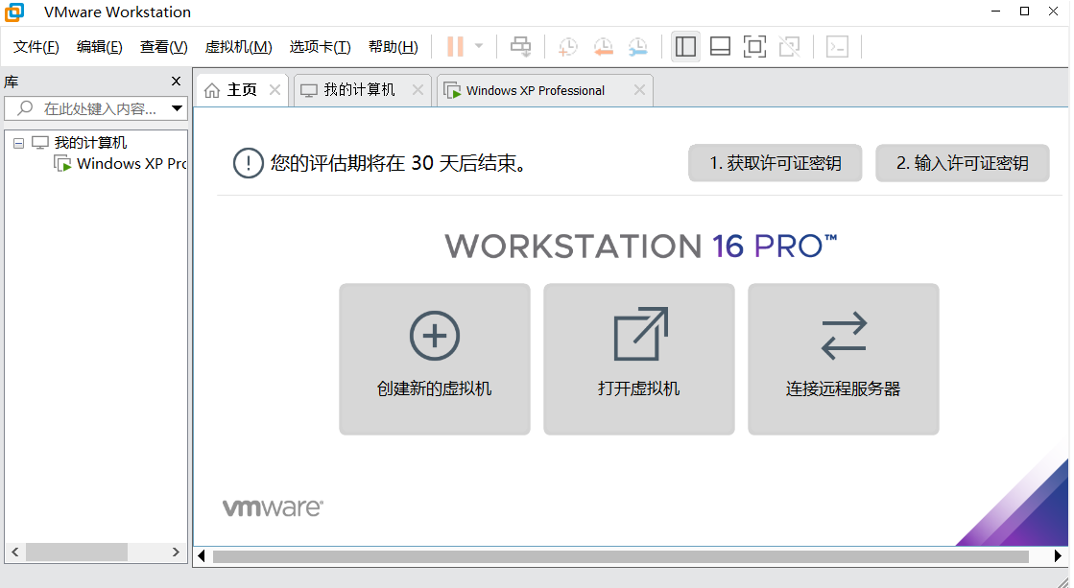
Task: Click the main pane horizontal scrollbar thumb
Action: (621, 556)
